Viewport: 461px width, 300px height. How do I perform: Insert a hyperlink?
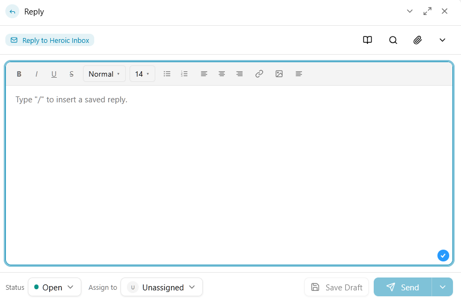(259, 74)
